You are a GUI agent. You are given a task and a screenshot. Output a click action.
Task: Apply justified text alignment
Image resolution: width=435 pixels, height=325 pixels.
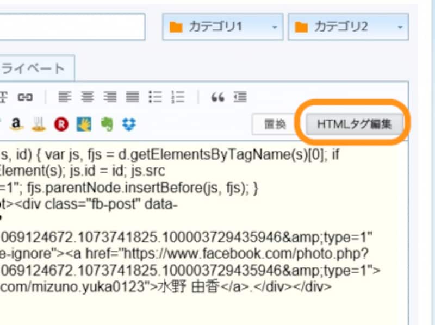tap(132, 96)
